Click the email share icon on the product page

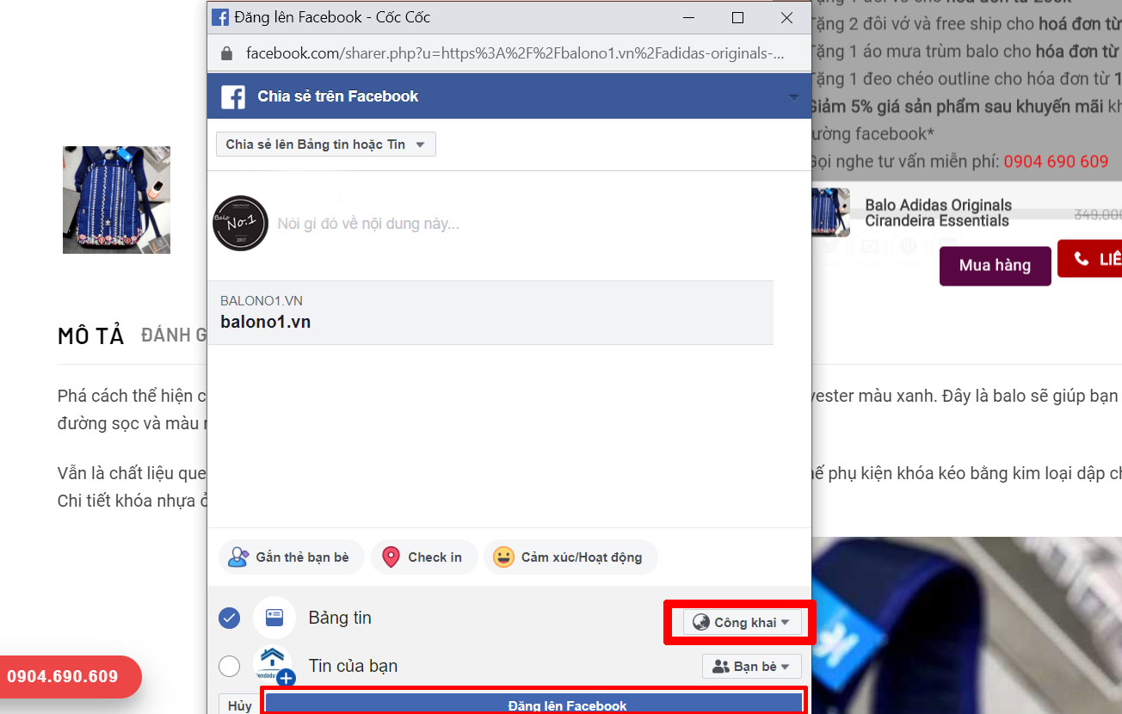pos(870,247)
